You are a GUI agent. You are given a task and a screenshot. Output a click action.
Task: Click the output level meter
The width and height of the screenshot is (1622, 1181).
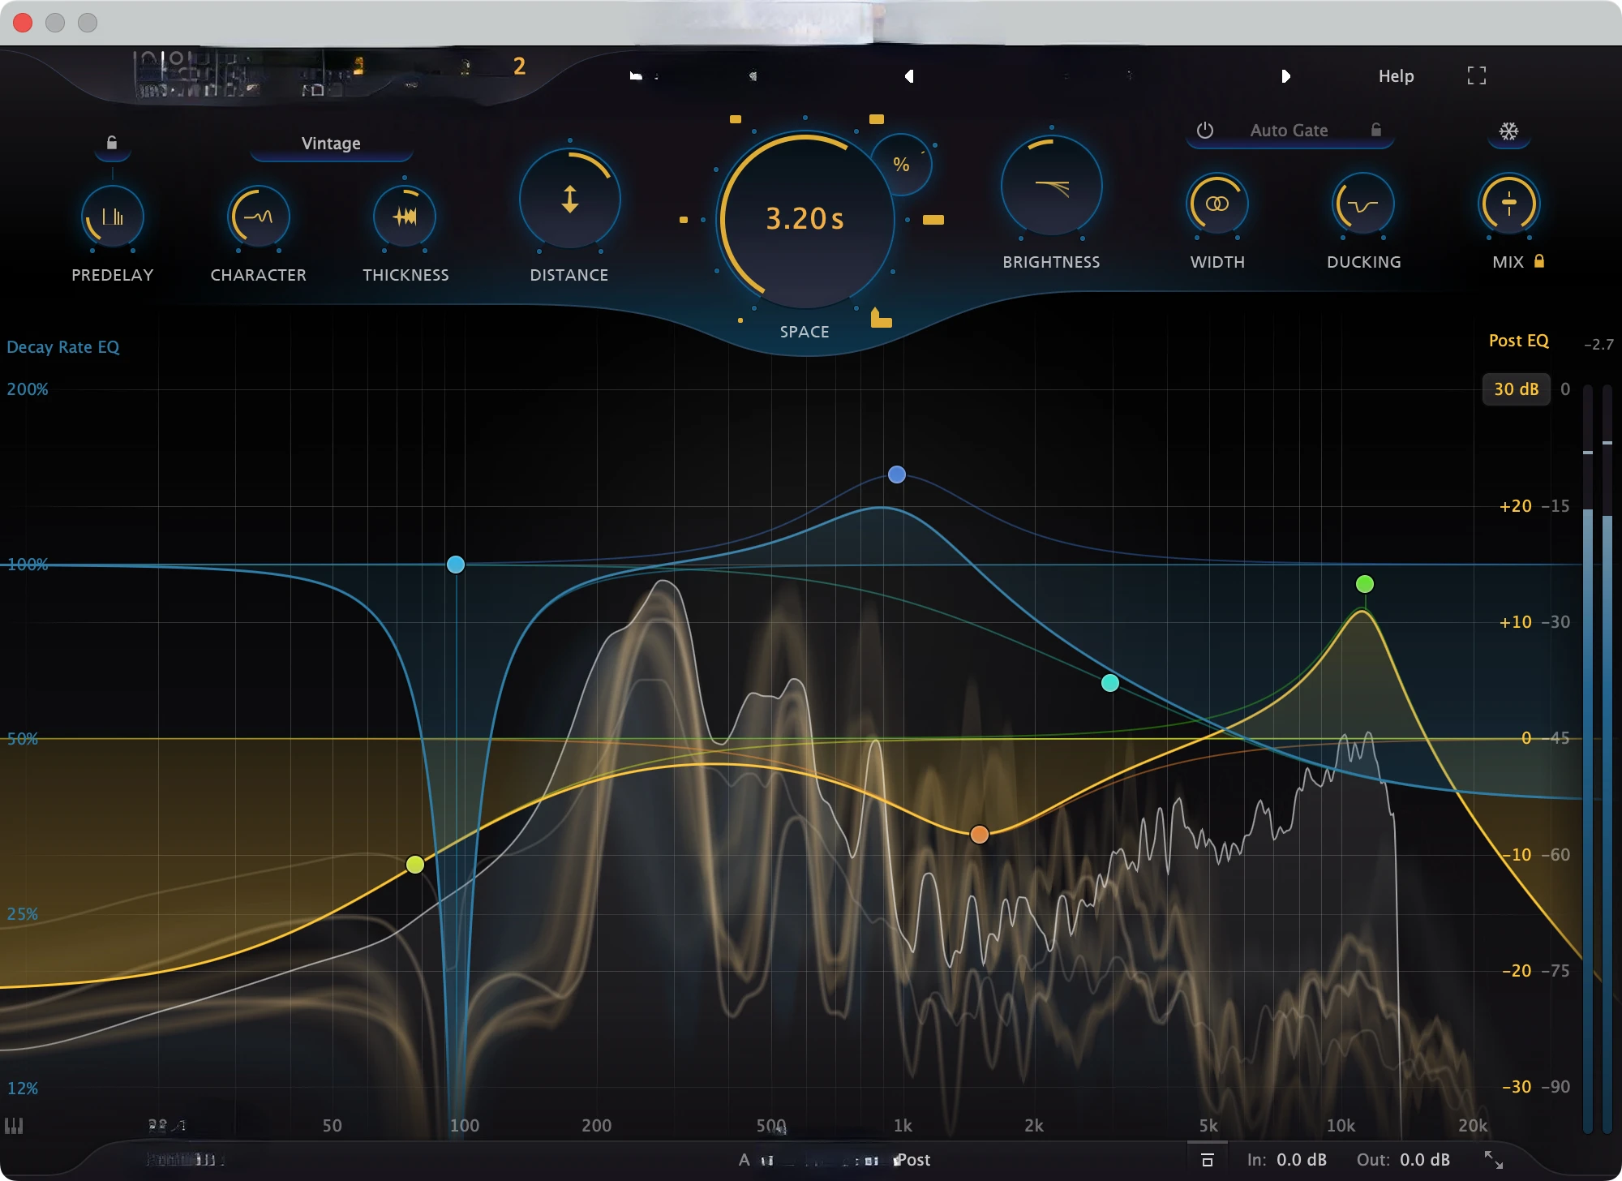(x=1598, y=758)
